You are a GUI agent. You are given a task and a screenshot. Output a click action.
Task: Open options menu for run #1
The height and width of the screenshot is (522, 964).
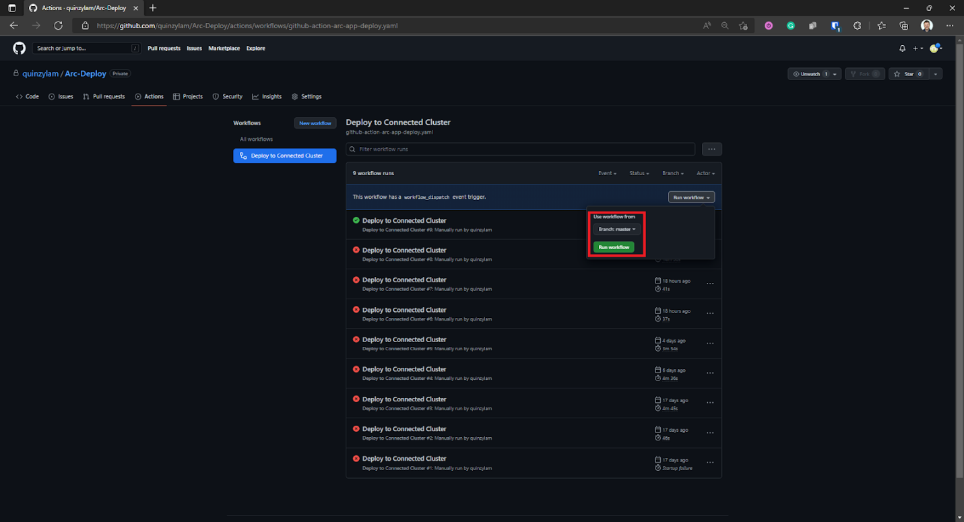click(710, 463)
